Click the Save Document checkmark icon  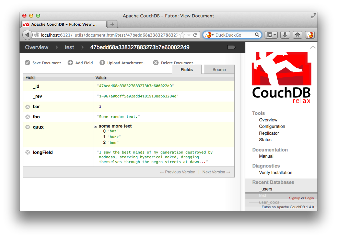[27, 63]
